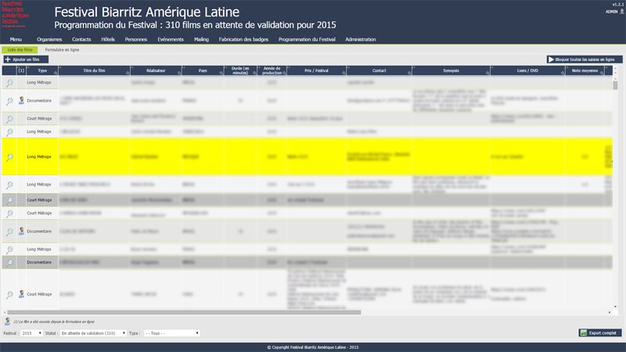Click the Excel icon on Export complet
Image resolution: width=626 pixels, height=352 pixels.
coord(584,333)
